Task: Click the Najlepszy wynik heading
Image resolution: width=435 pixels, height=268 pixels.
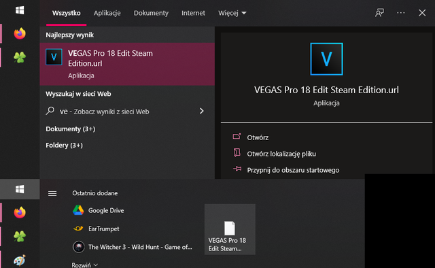Action: click(69, 35)
